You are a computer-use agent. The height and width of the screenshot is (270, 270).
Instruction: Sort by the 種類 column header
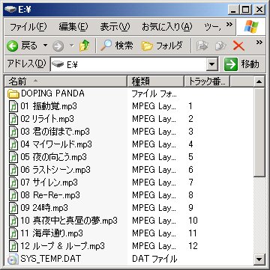point(155,82)
